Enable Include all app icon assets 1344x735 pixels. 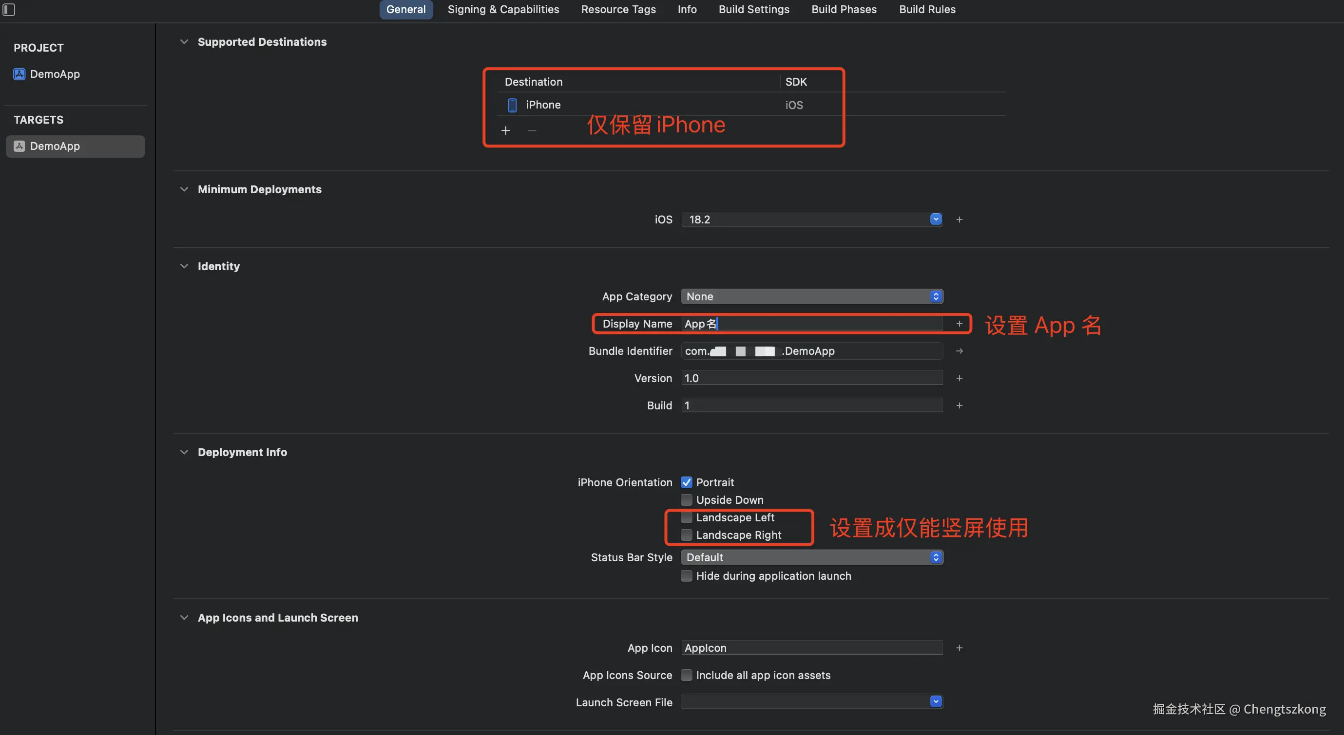(x=687, y=675)
